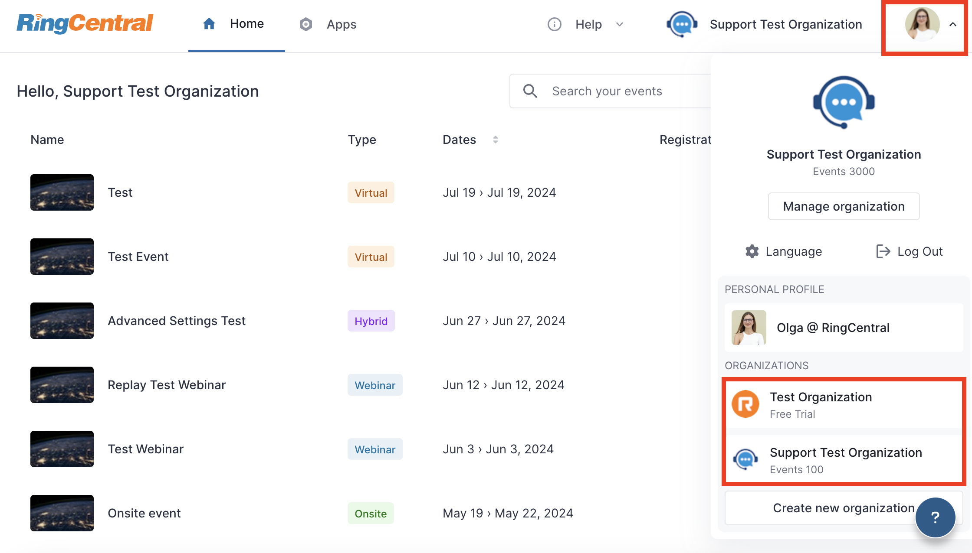The width and height of the screenshot is (972, 553).
Task: Click the date "May 19 › May 22, 2024"
Action: click(508, 513)
